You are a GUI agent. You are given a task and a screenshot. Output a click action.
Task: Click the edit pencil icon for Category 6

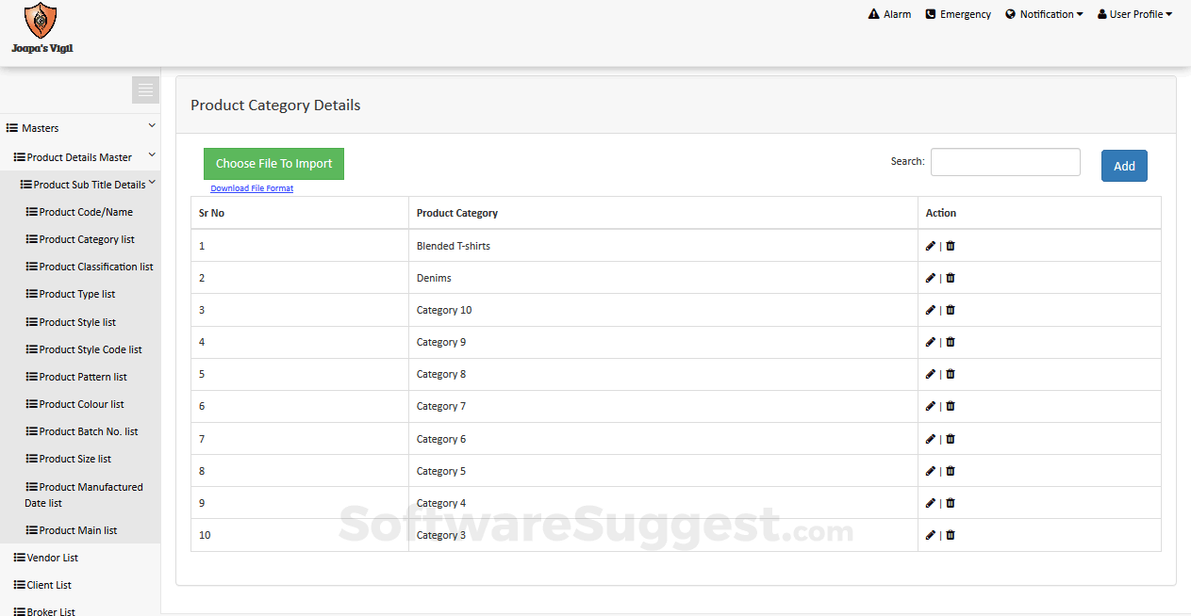click(x=931, y=439)
